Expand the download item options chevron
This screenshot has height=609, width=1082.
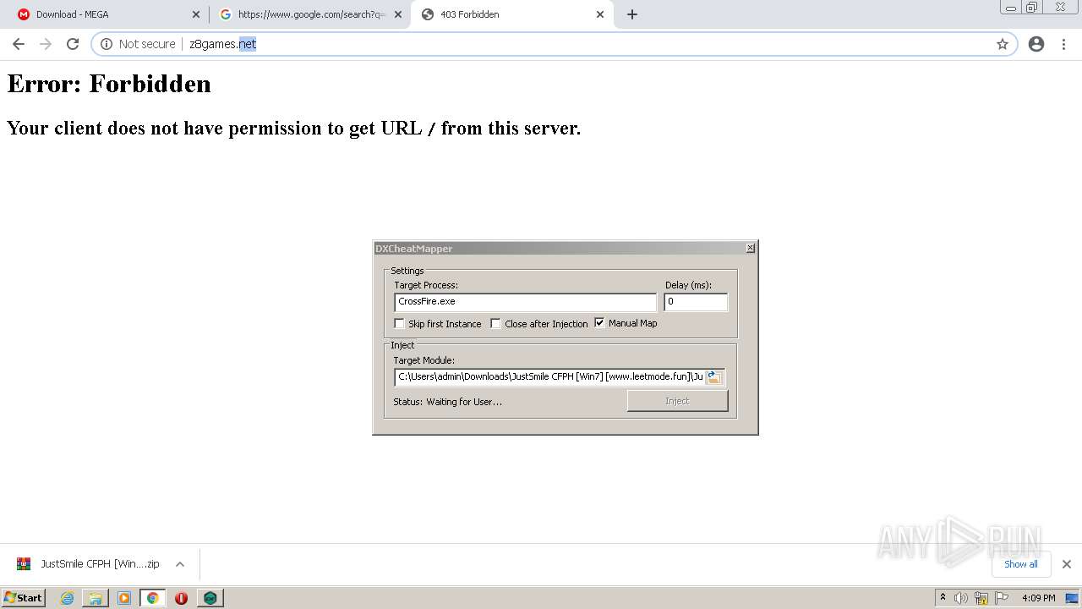(x=180, y=564)
